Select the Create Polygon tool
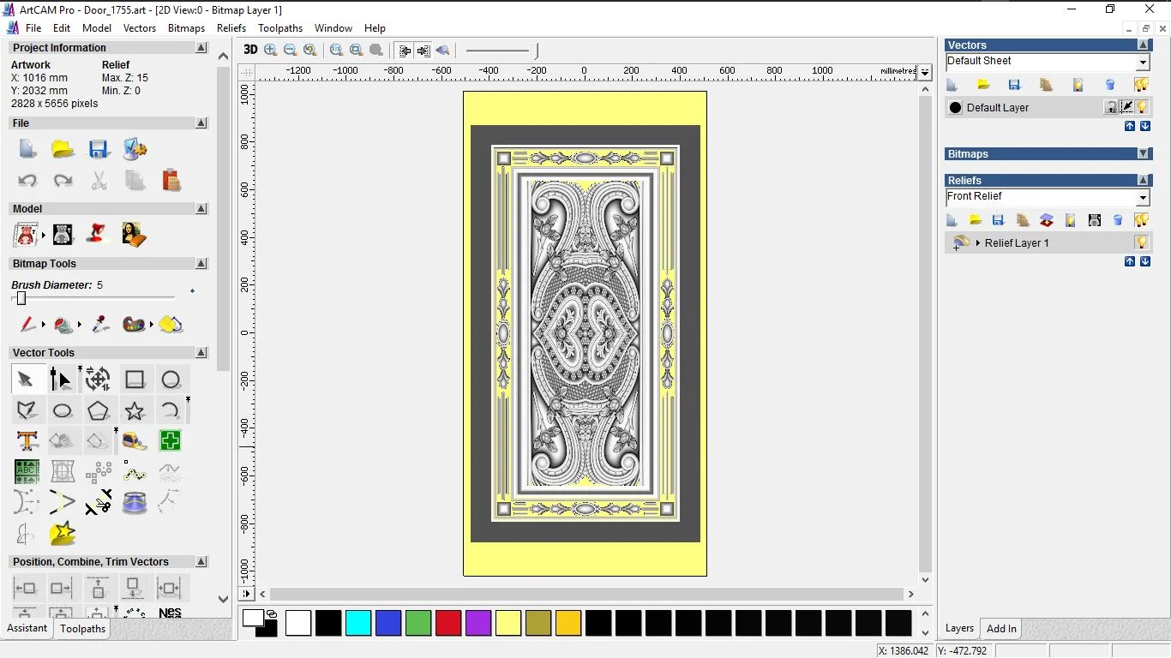Image resolution: width=1171 pixels, height=658 pixels. pos(98,410)
